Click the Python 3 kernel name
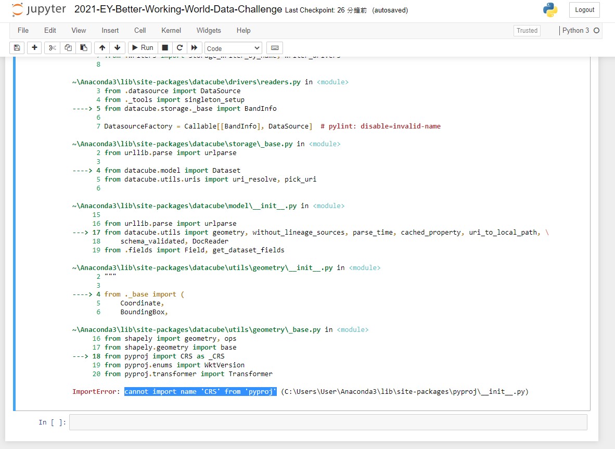This screenshot has height=449, width=615. tap(575, 30)
